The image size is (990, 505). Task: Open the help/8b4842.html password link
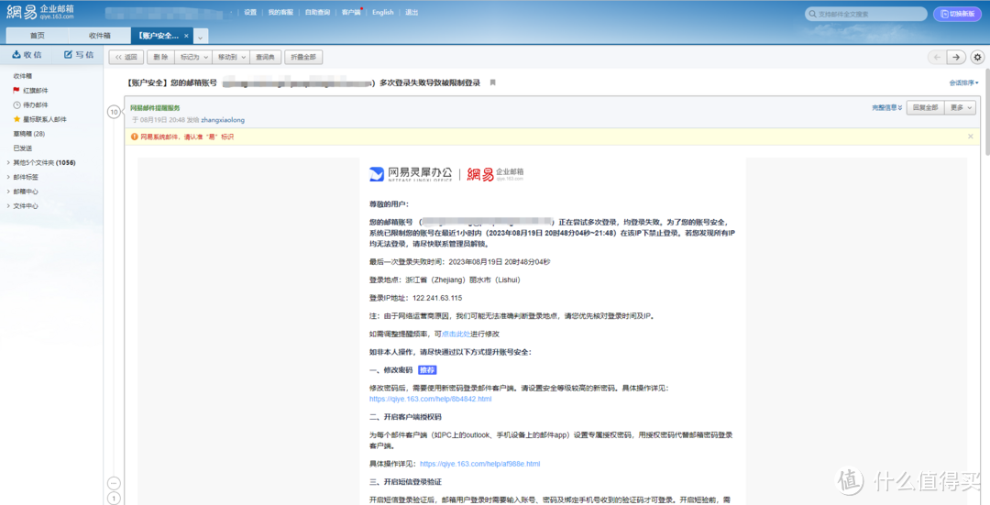pos(431,399)
